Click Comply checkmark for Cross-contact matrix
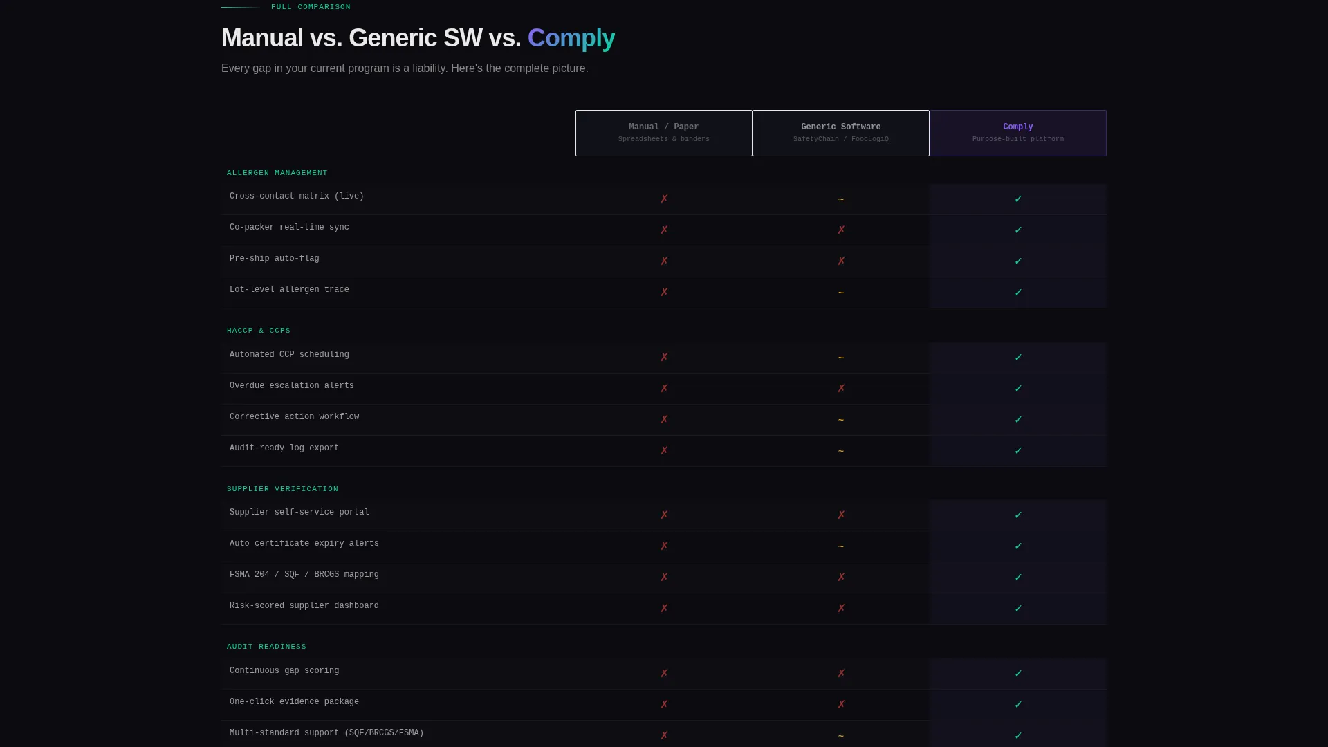The image size is (1328, 747). pyautogui.click(x=1018, y=199)
